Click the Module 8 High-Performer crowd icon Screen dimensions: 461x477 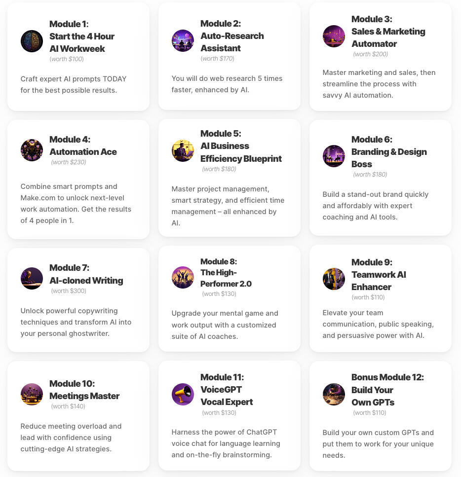tap(183, 277)
